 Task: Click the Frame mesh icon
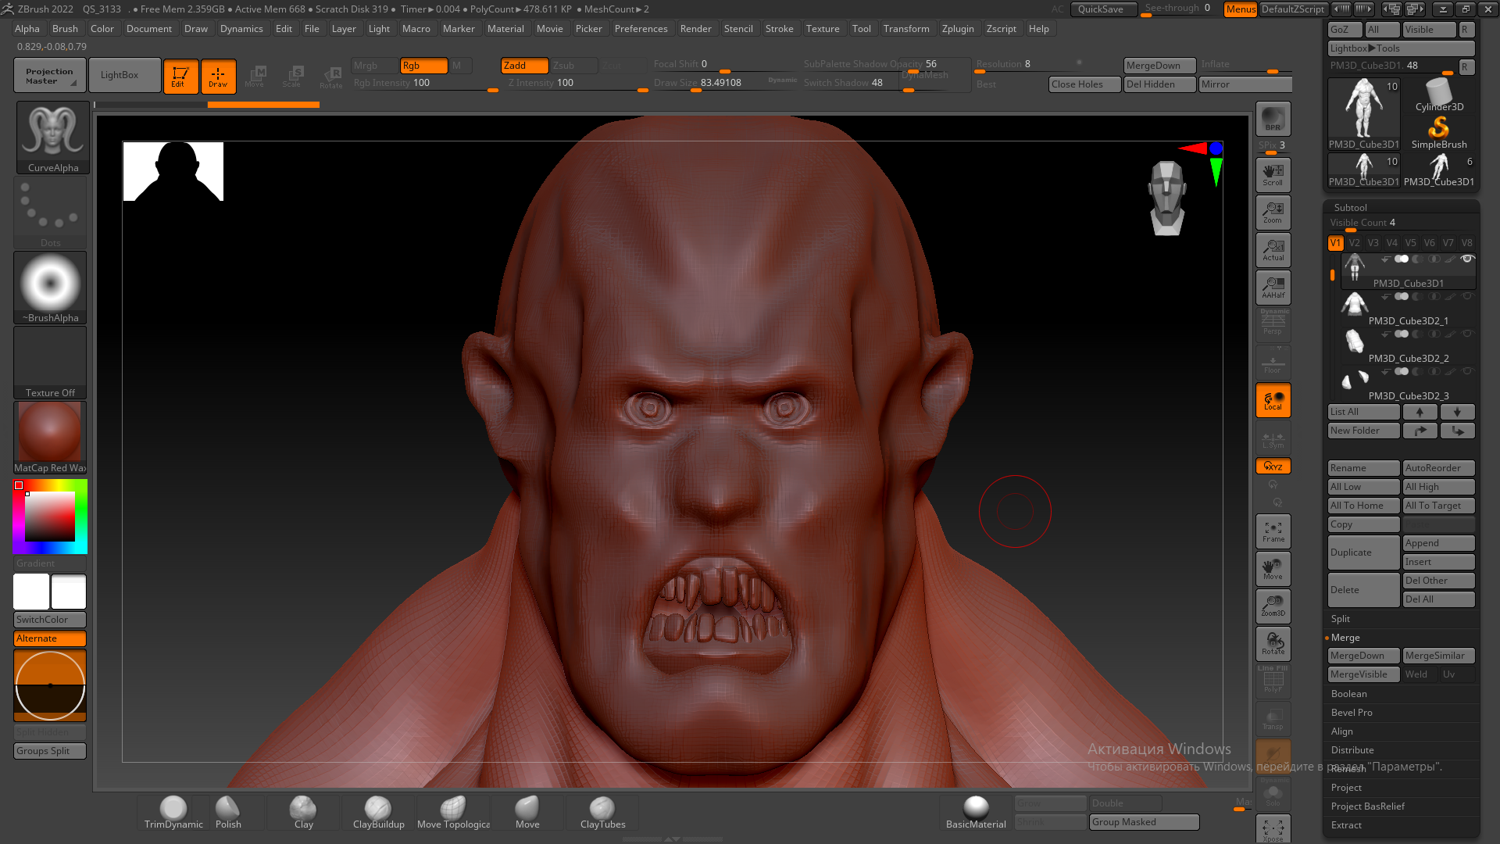coord(1273,531)
